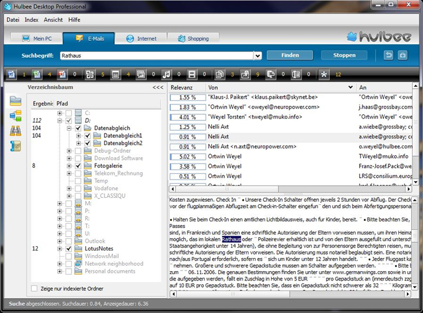
Task: Expand the C: drive tree node
Action: 60,113
